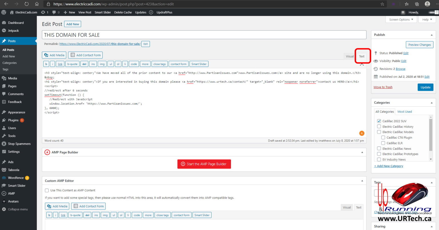Collapse the Publish panel

pyautogui.click(x=431, y=35)
